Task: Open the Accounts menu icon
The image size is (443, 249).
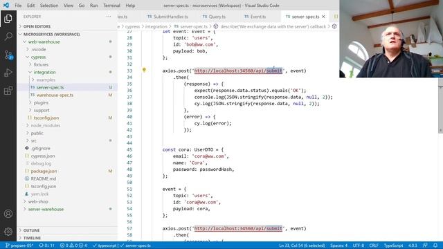Action: click(x=8, y=214)
